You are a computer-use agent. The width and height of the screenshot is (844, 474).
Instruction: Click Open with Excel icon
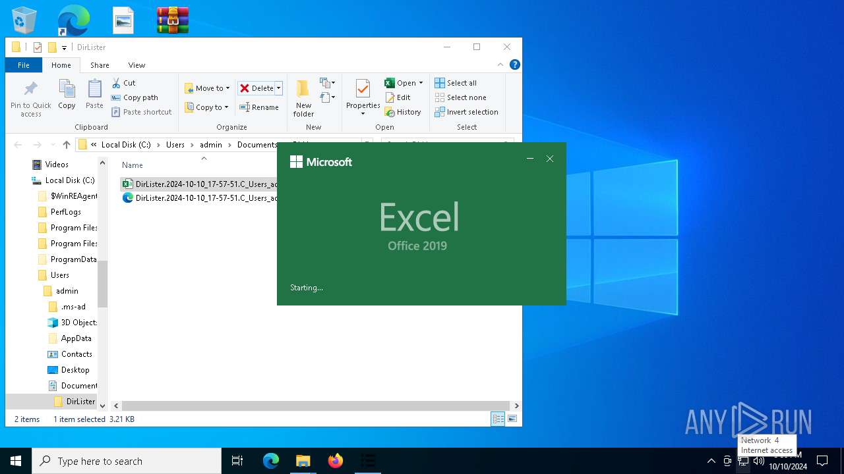[x=390, y=83]
